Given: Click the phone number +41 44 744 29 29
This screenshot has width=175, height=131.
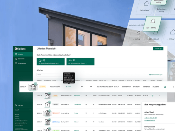Looking at the screenshot, I should click(151, 118).
